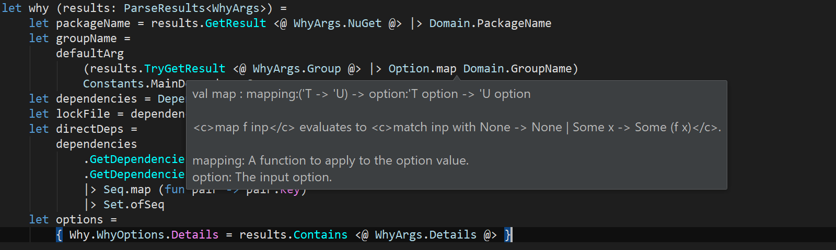This screenshot has height=250, width=836.
Task: Click Constants.MainD partially hidden text
Action: tap(134, 84)
